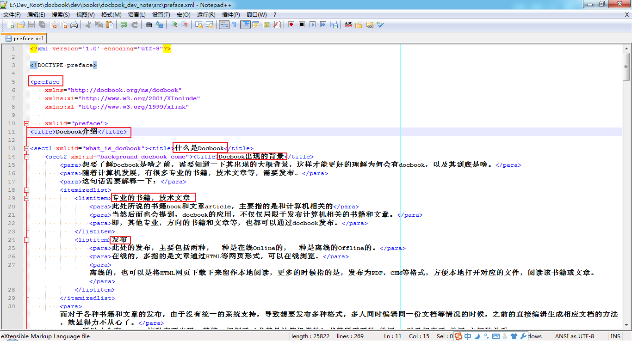The width and height of the screenshot is (632, 341).
Task: Collapse the listitem fold at line 24
Action: coord(26,239)
